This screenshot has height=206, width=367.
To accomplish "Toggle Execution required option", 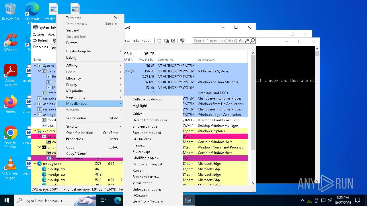I will [x=153, y=133].
